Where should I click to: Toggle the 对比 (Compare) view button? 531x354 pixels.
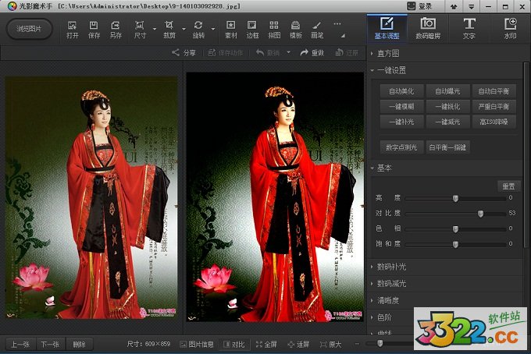pyautogui.click(x=234, y=344)
